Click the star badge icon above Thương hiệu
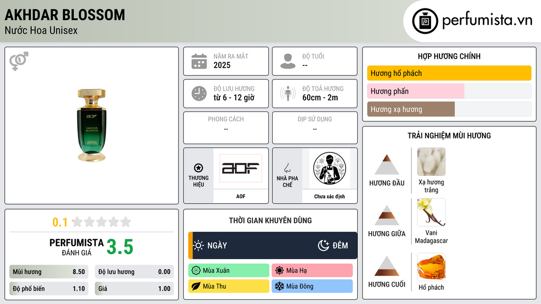The width and height of the screenshot is (541, 304). tap(199, 168)
